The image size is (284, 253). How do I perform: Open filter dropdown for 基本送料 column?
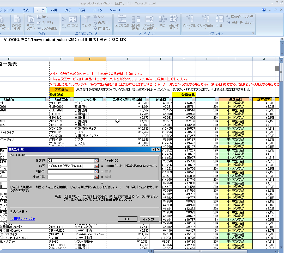pyautogui.click(x=273, y=99)
